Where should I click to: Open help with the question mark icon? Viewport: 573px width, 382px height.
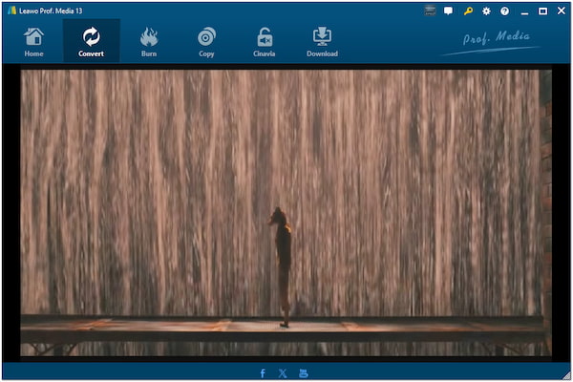[x=504, y=11]
